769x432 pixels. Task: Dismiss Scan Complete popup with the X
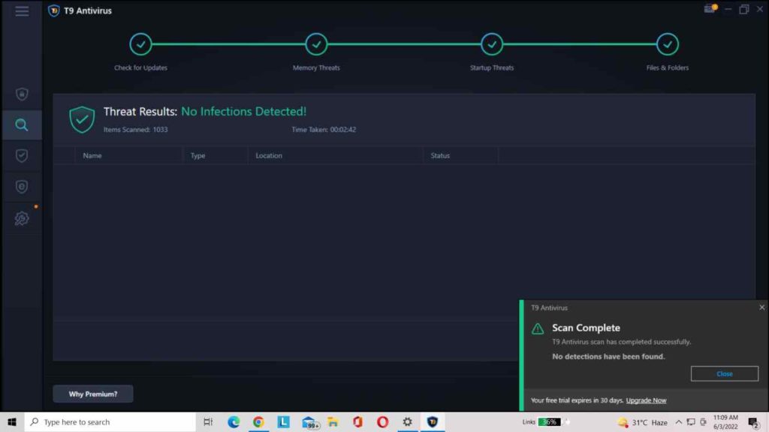(761, 307)
